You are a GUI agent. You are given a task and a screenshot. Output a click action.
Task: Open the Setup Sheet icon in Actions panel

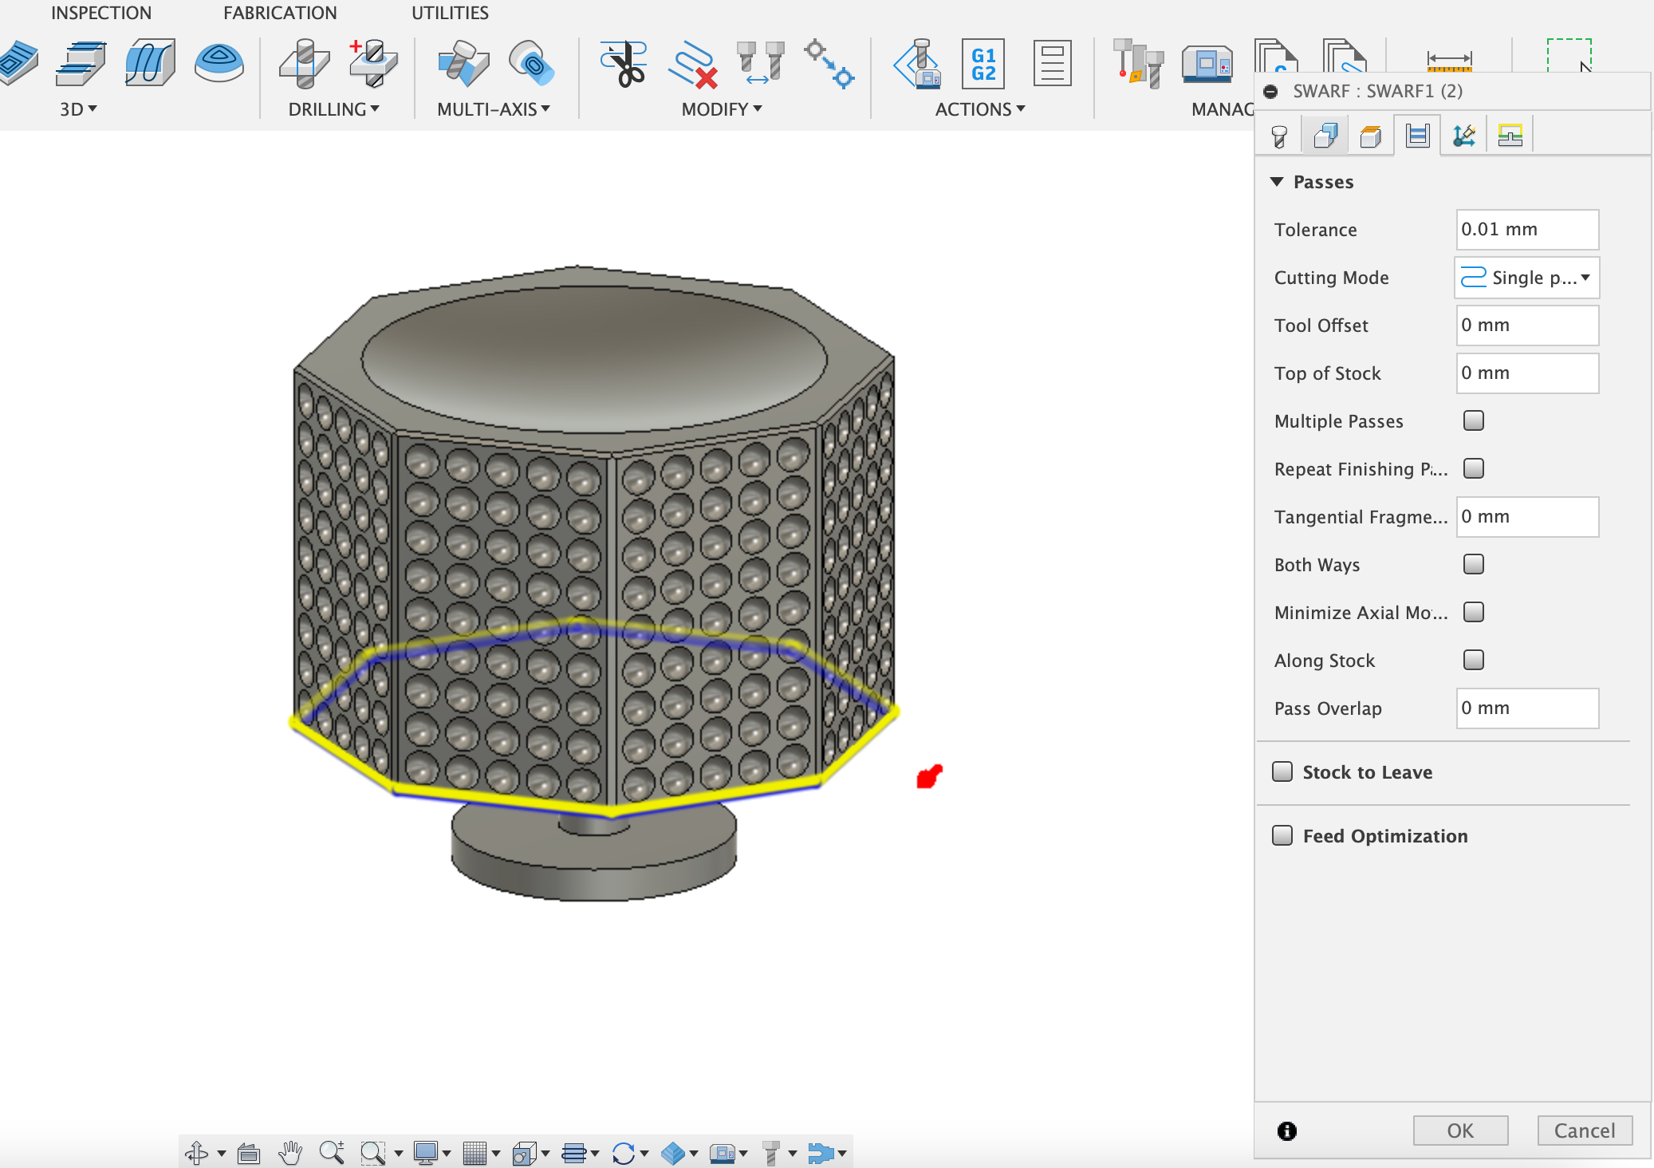(1053, 64)
